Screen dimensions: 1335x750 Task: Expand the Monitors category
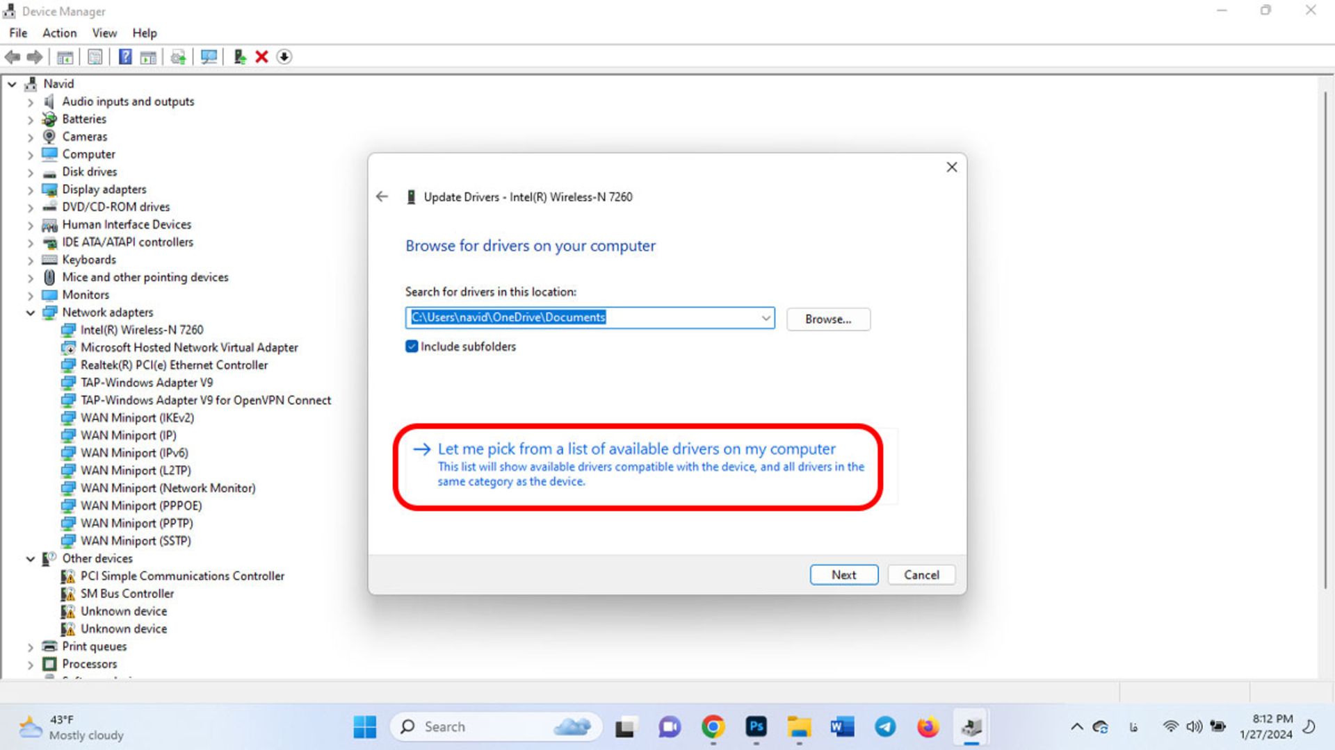30,295
